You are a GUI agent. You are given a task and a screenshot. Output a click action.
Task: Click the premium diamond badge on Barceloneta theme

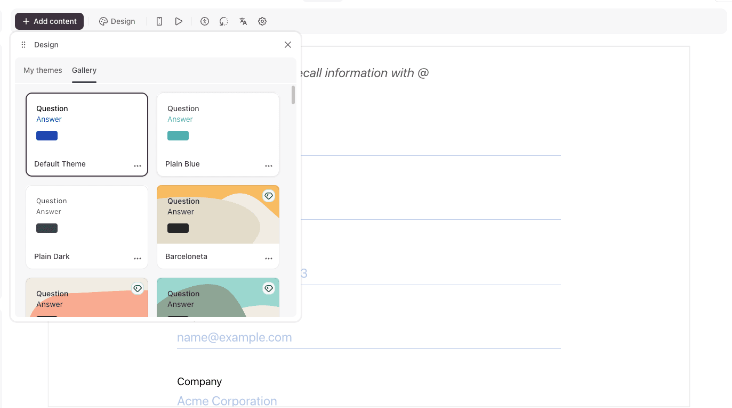269,196
